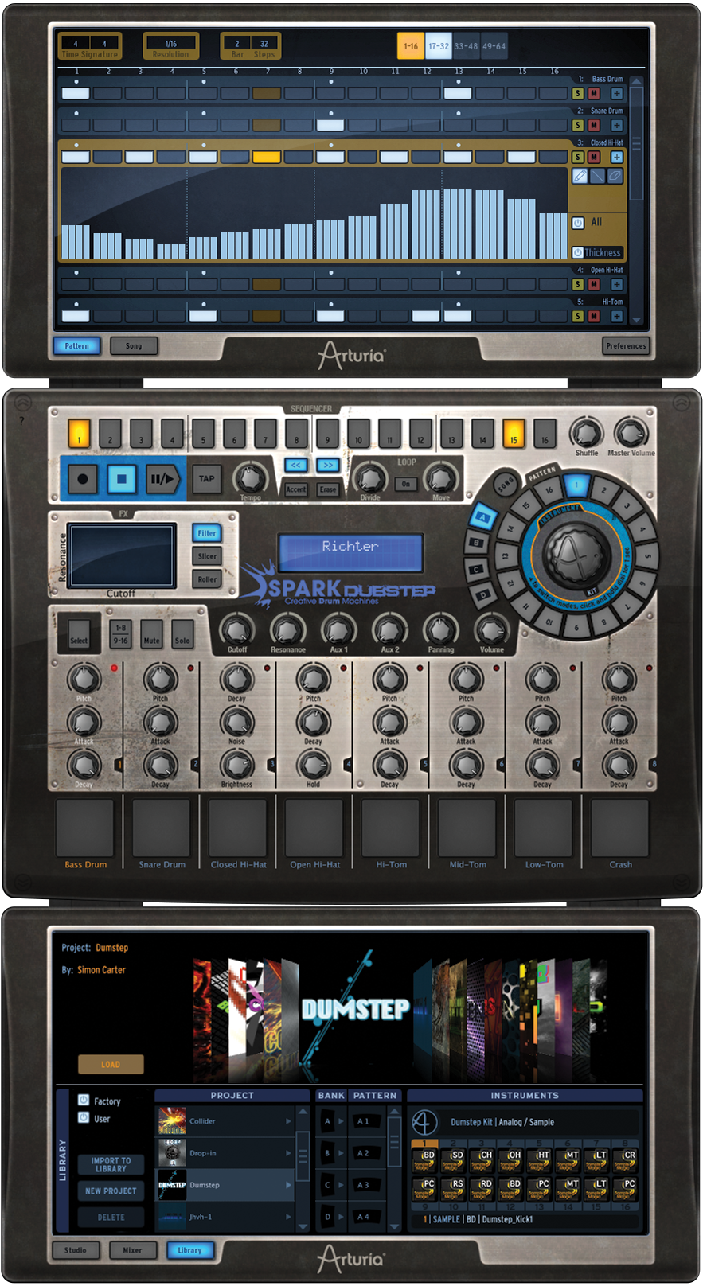Mute the Snare Drum track with its M button

pyautogui.click(x=594, y=125)
